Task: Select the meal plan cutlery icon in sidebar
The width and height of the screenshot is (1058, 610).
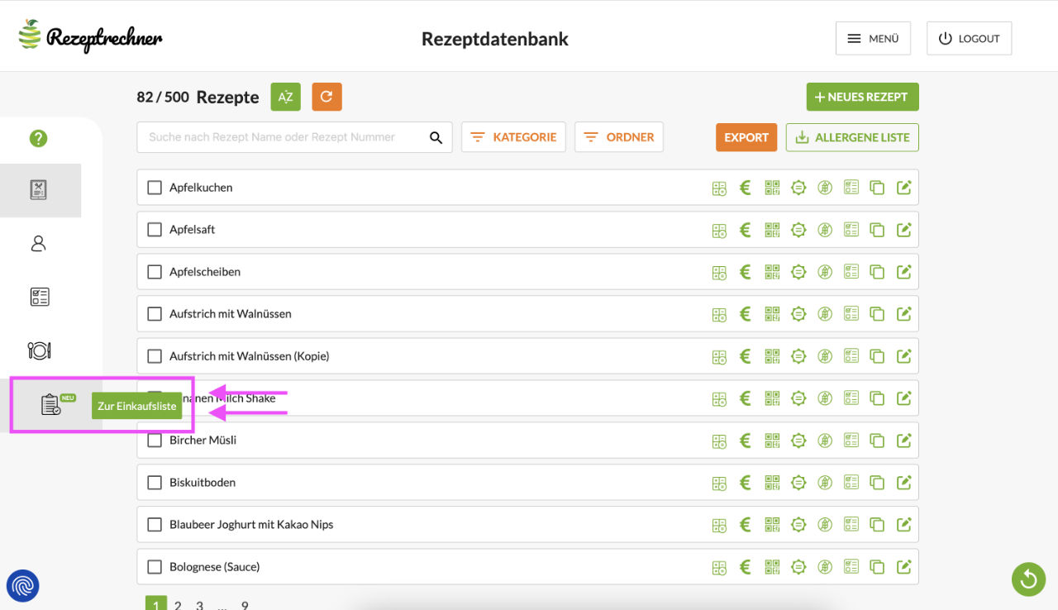Action: [38, 350]
